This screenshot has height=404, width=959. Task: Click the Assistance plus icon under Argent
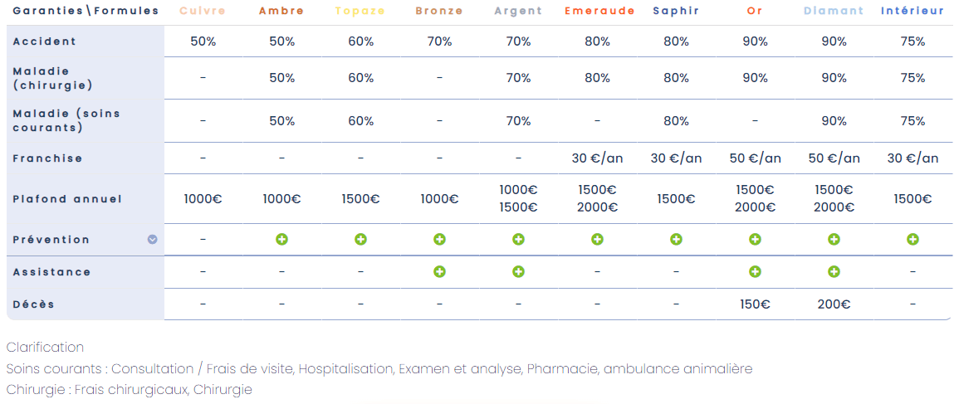coord(518,272)
